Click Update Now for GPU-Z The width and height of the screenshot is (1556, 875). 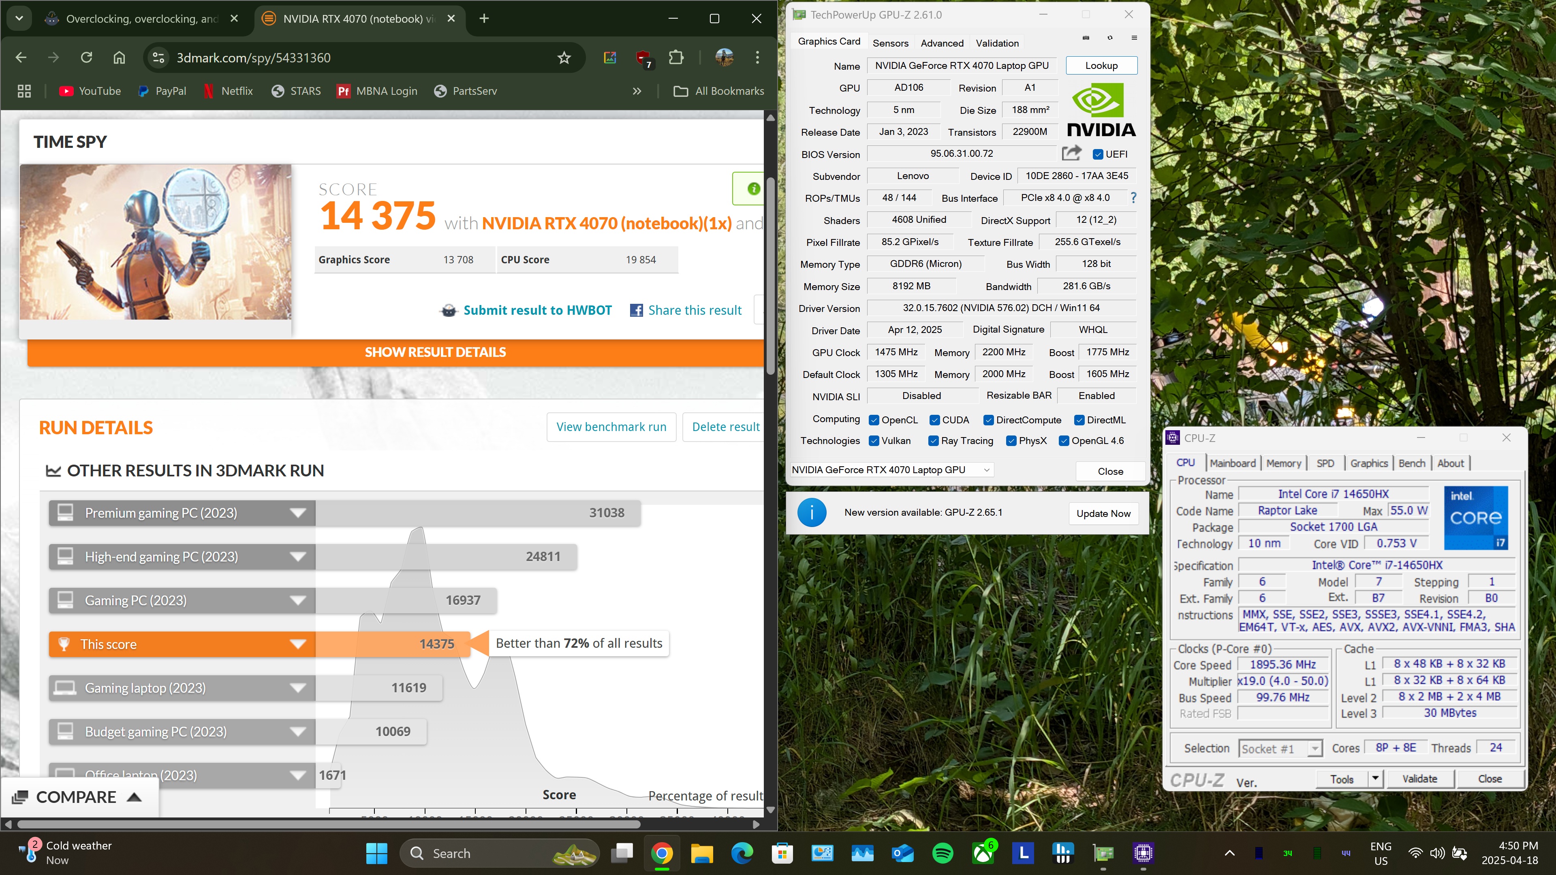[x=1103, y=513]
